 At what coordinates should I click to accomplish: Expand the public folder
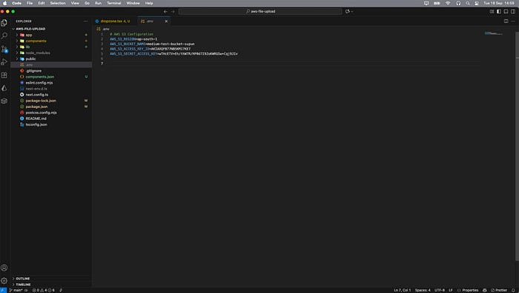[x=17, y=58]
